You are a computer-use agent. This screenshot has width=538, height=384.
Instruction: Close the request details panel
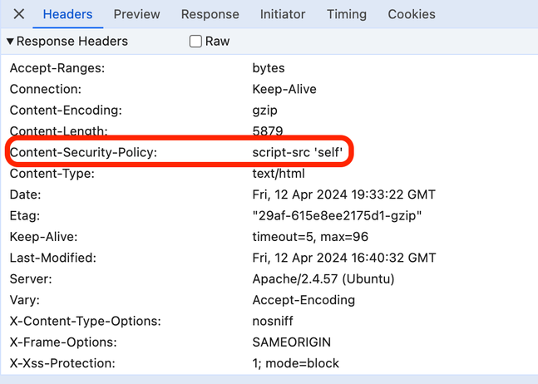(x=18, y=14)
